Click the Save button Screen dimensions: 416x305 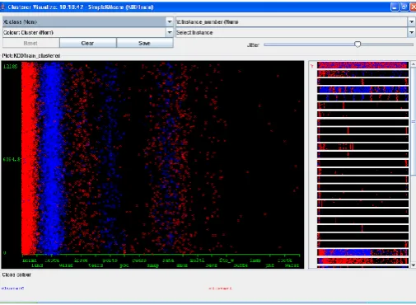tap(145, 43)
